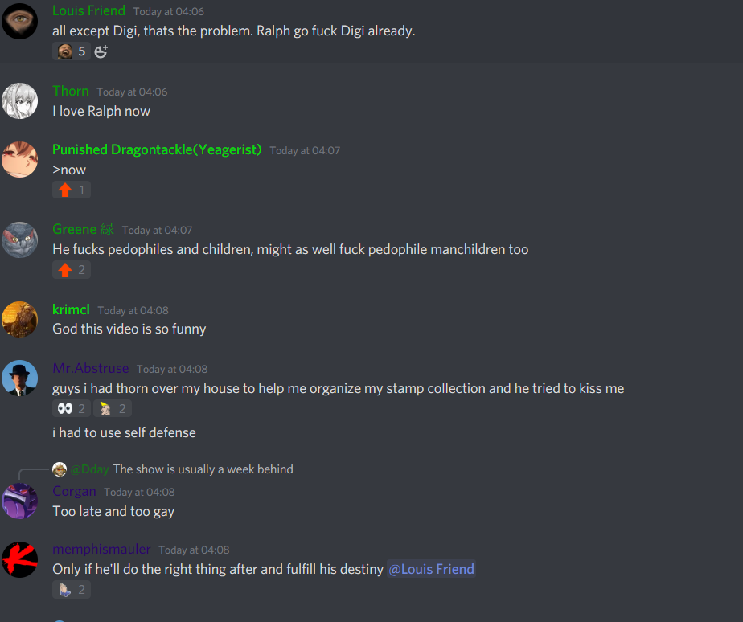Open the username krimcl
The width and height of the screenshot is (743, 622).
click(71, 309)
